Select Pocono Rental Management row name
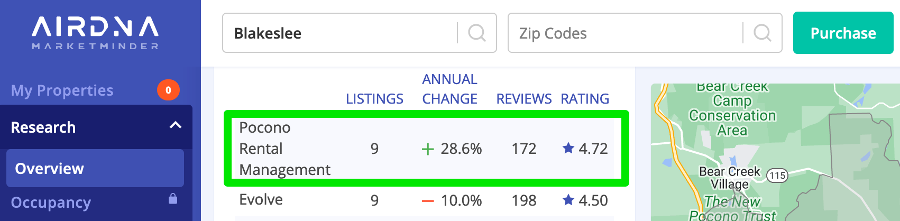Screen dimensions: 900x221 (284, 149)
